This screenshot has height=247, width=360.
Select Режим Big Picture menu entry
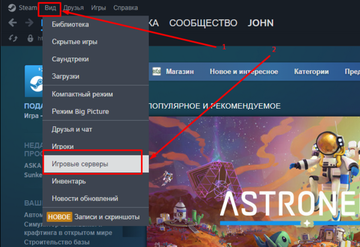pos(80,112)
